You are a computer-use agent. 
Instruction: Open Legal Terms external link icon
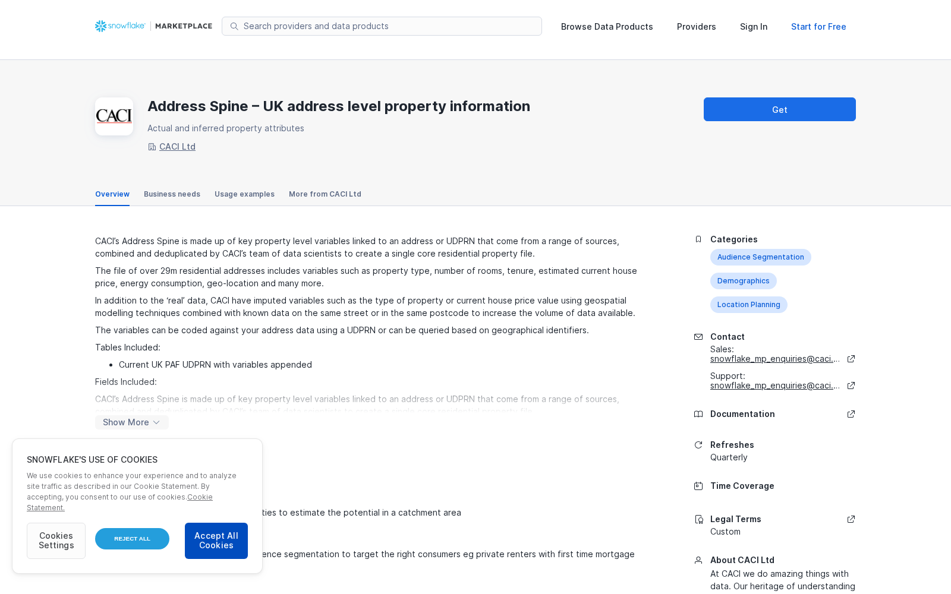point(851,519)
